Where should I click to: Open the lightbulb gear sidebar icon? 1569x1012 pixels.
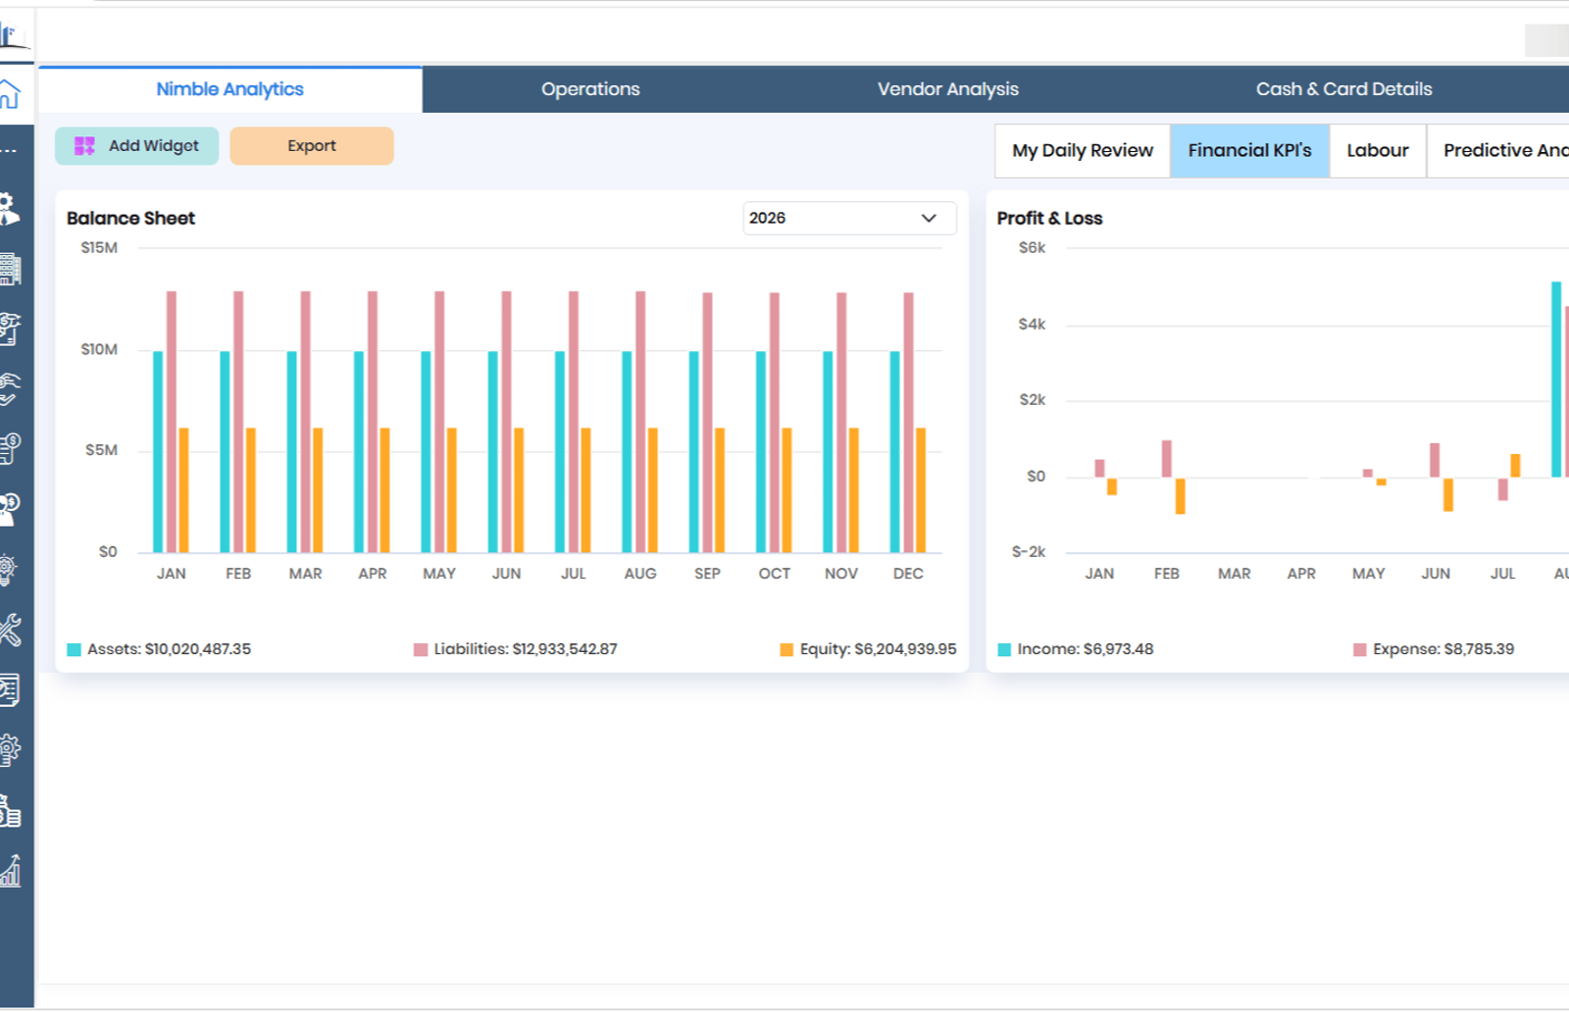(8, 570)
